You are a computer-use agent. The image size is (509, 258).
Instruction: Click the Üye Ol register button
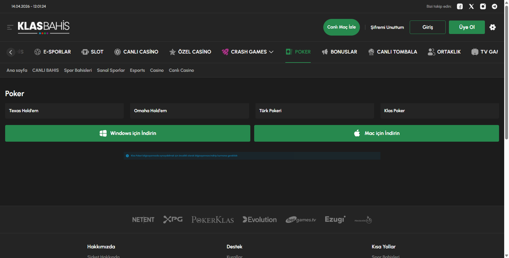(x=467, y=27)
